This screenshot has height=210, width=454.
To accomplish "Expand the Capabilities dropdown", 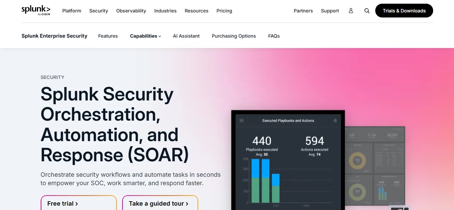I will click(145, 36).
